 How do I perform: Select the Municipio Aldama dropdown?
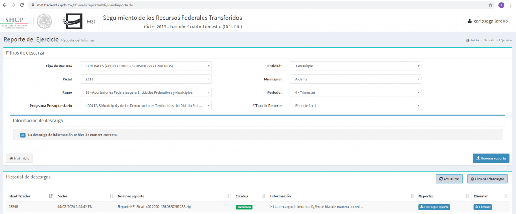tap(355, 79)
